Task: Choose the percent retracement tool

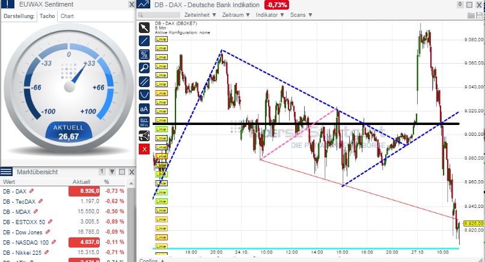Action: [x=144, y=55]
